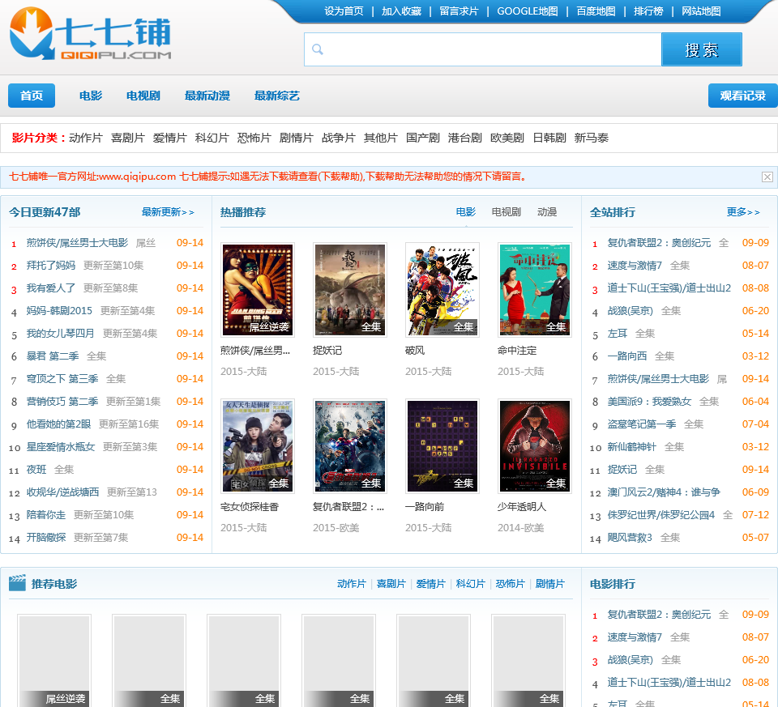
Task: Open the 电影 navigation menu
Action: [91, 96]
